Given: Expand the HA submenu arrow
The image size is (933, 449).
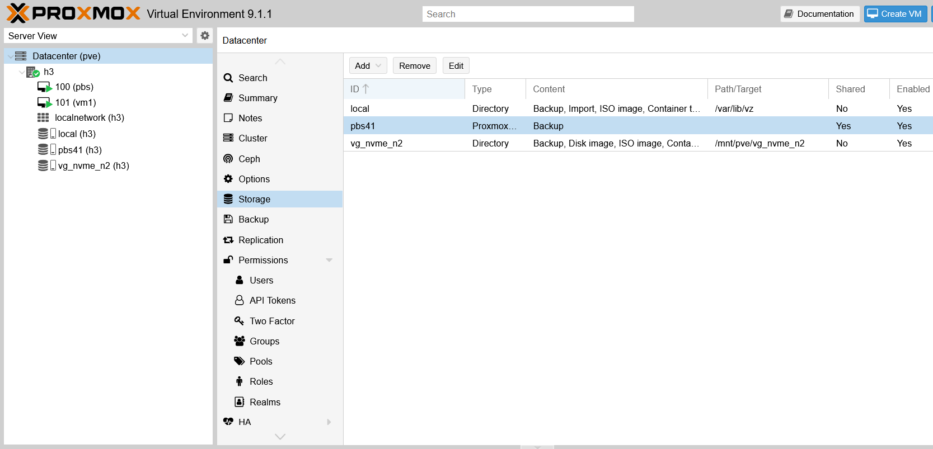Looking at the screenshot, I should [x=329, y=422].
